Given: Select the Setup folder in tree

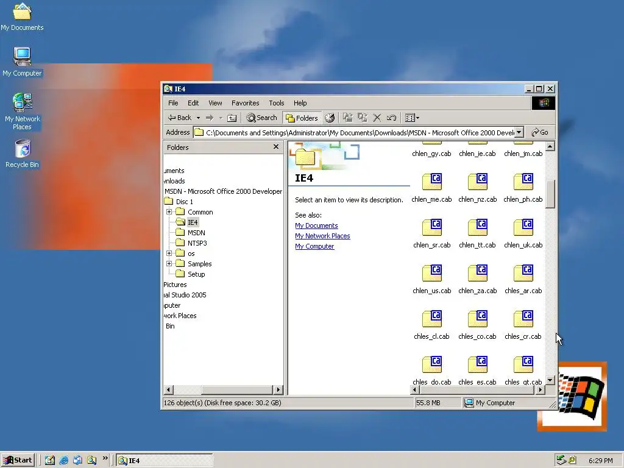Looking at the screenshot, I should pyautogui.click(x=196, y=274).
